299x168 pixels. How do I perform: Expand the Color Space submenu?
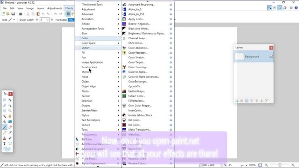click(x=98, y=43)
